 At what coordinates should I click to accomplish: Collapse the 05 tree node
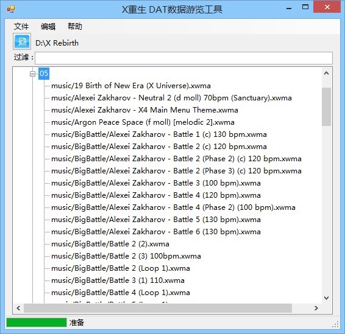tap(32, 74)
